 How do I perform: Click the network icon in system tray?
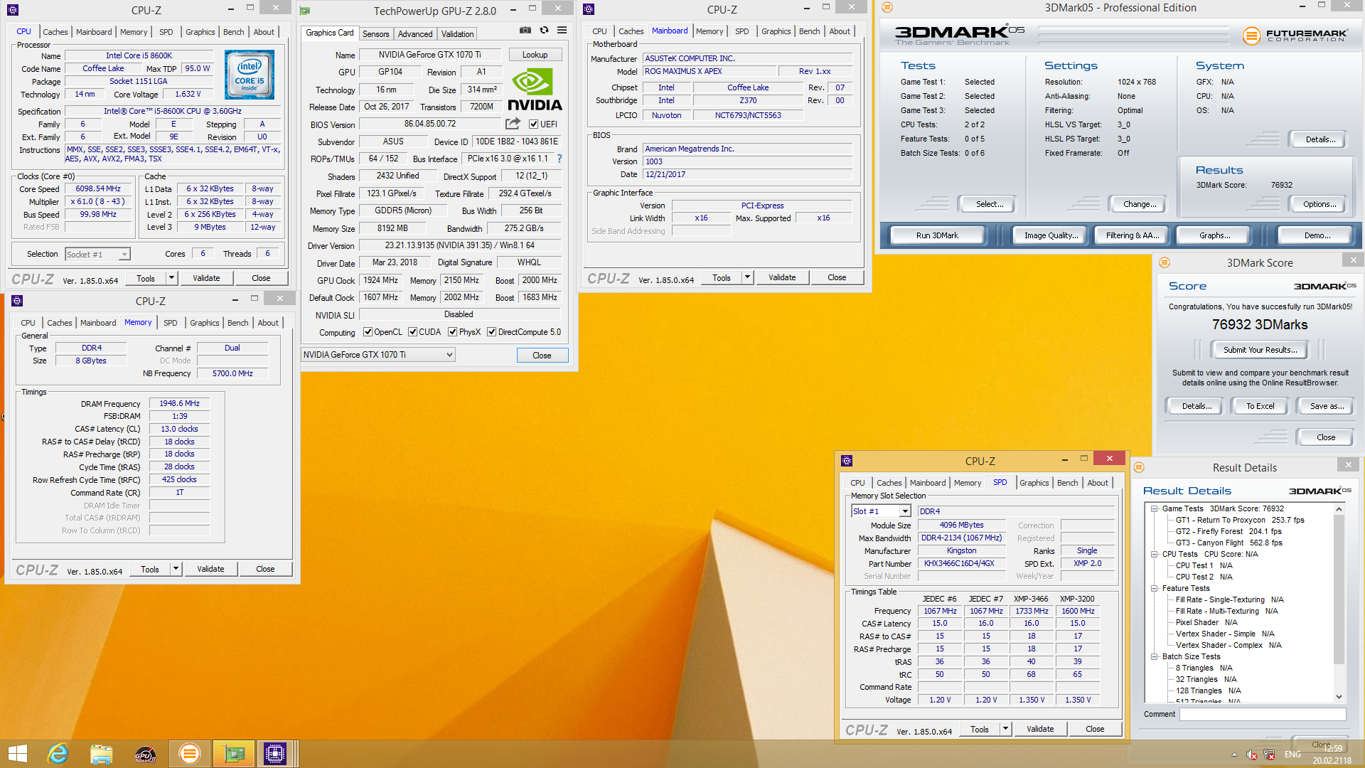click(1268, 754)
